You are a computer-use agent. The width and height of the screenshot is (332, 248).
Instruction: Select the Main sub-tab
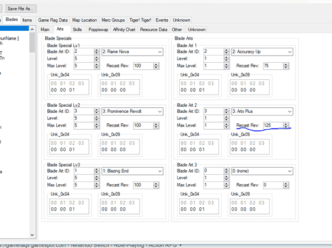(x=45, y=30)
